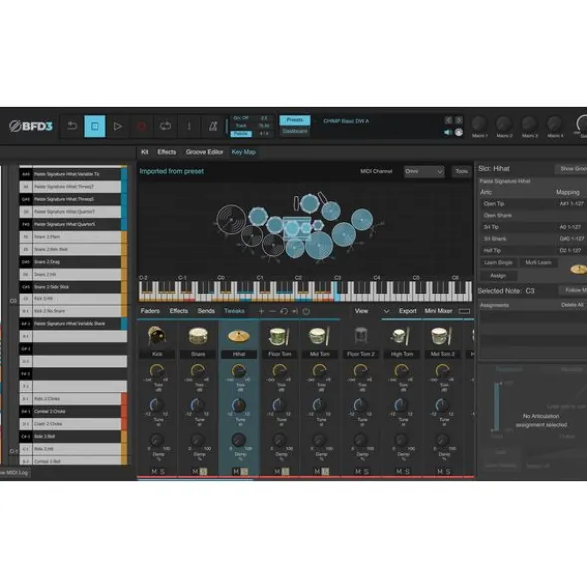Image resolution: width=587 pixels, height=588 pixels.
Task: Load previous preset with left arrow
Action: [449, 120]
